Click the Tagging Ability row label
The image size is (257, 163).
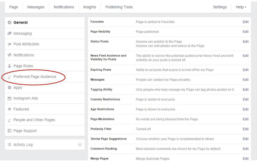[101, 89]
